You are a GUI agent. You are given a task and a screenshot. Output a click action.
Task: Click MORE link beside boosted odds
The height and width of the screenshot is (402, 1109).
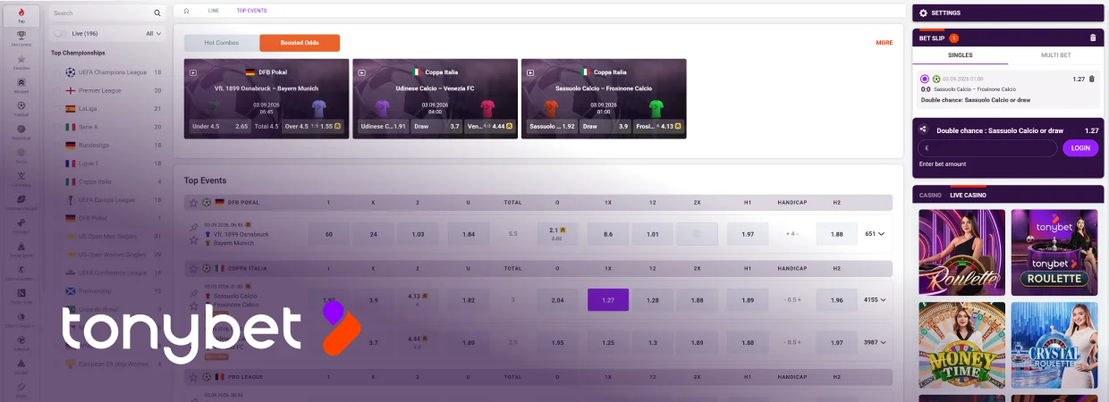[885, 43]
